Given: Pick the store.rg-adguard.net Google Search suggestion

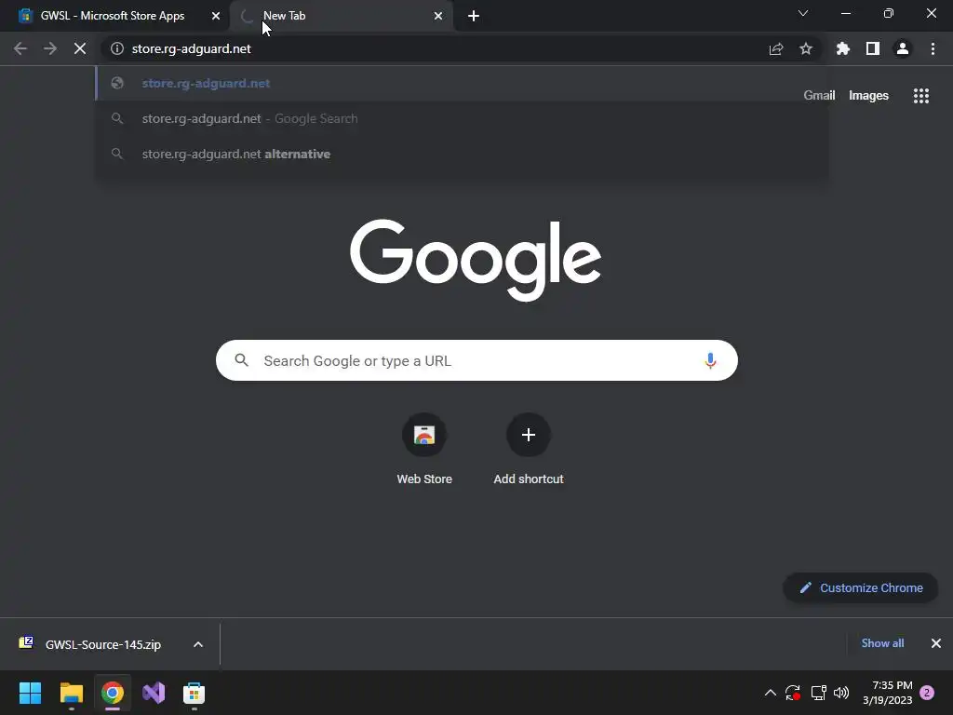Looking at the screenshot, I should tap(462, 118).
